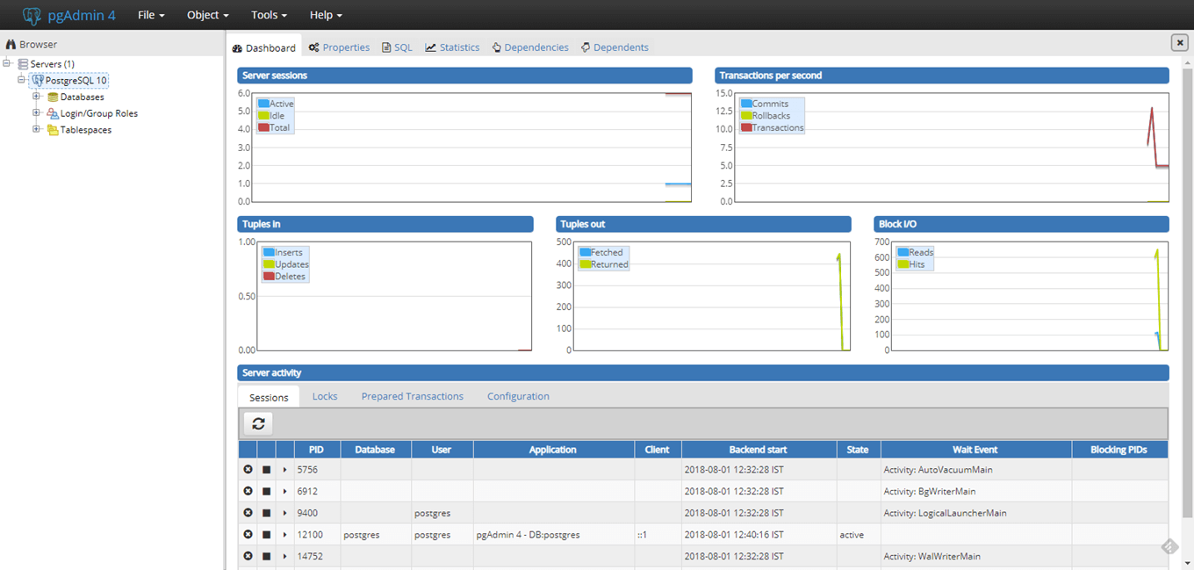Expand details row for PID 12100

(x=284, y=535)
